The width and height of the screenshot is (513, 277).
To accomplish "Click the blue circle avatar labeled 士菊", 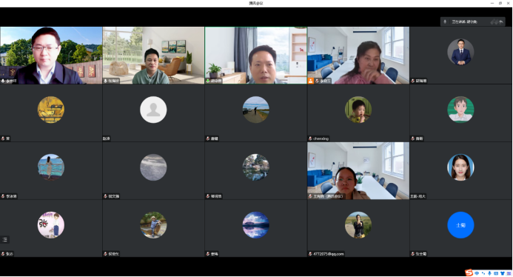I will click(460, 225).
